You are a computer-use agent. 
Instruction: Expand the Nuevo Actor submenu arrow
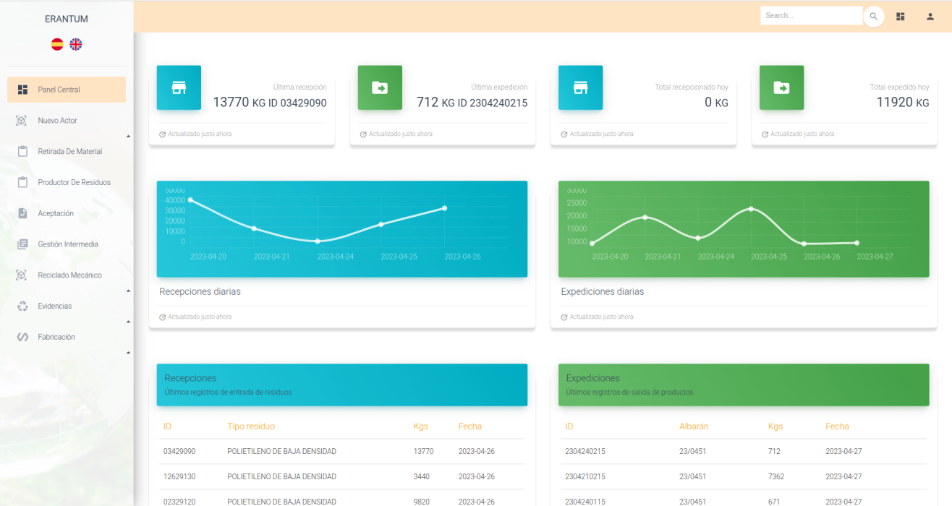(128, 136)
